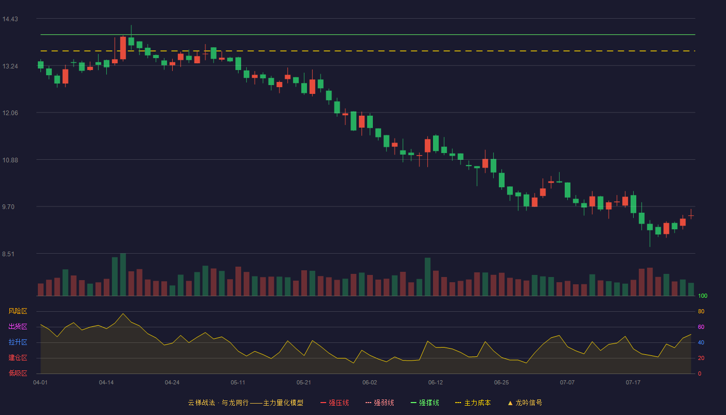
Task: Select the 07-17 date label
Action: click(633, 382)
